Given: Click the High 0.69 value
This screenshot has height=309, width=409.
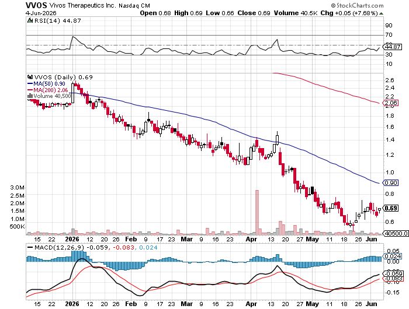Looking at the screenshot, I should pyautogui.click(x=188, y=13).
